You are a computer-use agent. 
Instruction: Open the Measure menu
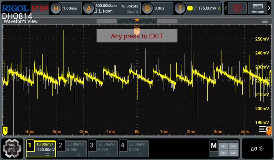(258, 8)
